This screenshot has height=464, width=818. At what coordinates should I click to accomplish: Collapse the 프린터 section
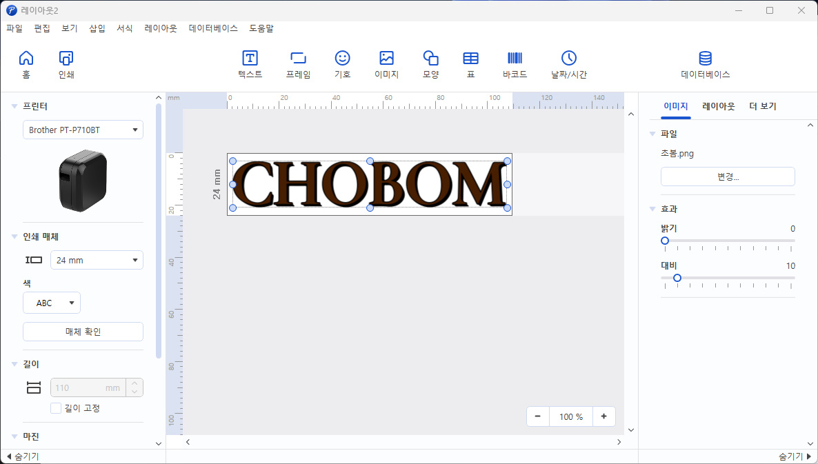click(14, 106)
